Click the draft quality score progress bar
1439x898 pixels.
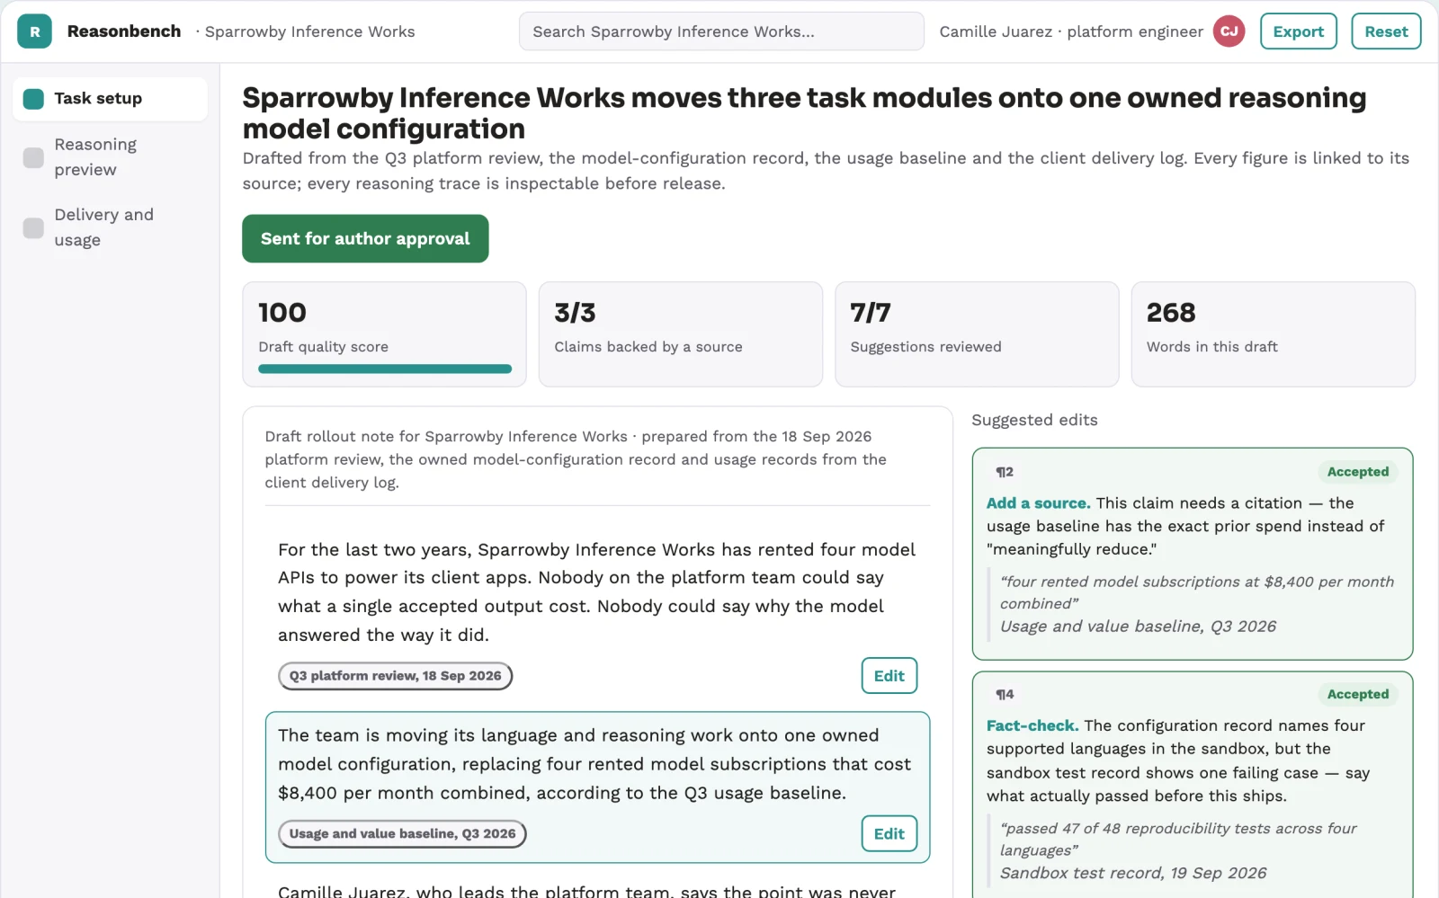pos(385,369)
